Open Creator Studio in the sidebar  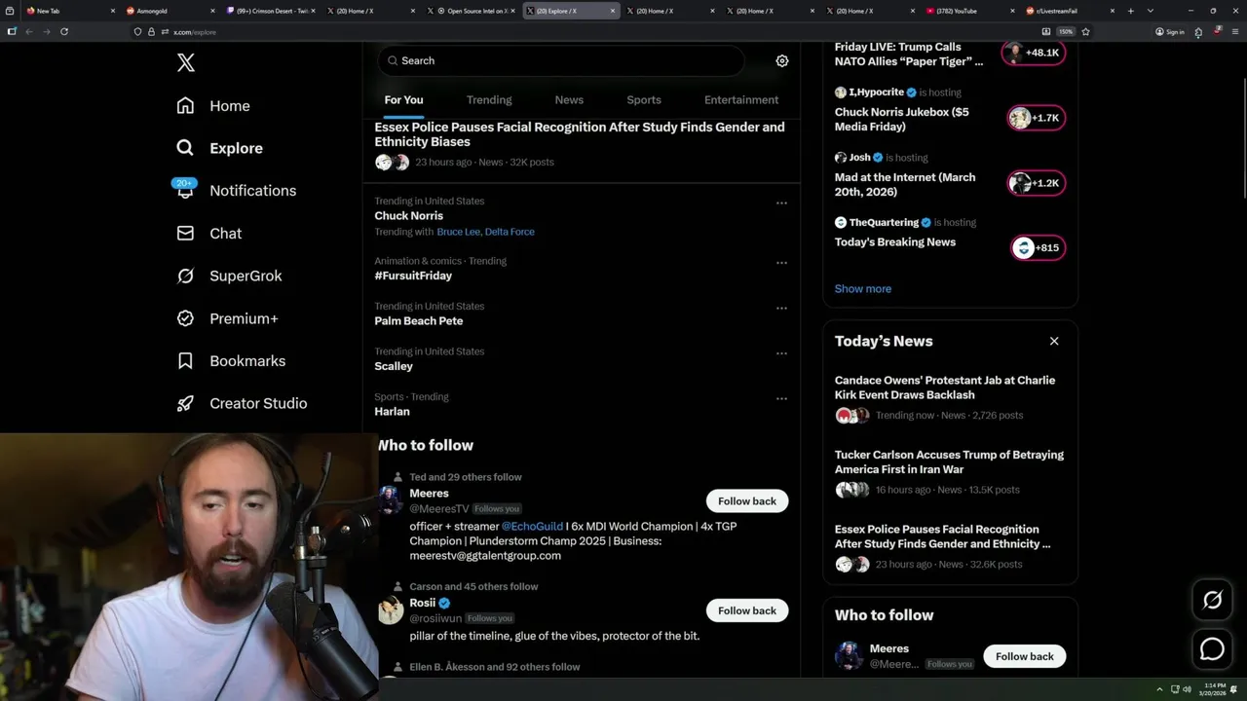pos(242,403)
